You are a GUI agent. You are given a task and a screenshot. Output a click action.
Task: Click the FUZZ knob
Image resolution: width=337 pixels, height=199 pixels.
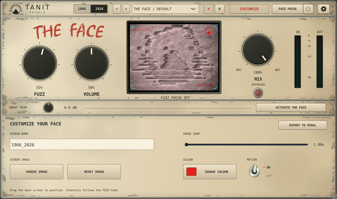pyautogui.click(x=40, y=63)
